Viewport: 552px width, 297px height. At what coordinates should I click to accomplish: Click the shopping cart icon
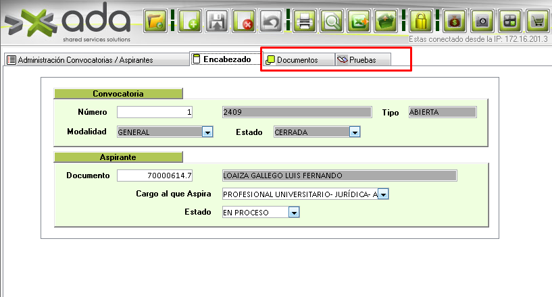(x=537, y=21)
